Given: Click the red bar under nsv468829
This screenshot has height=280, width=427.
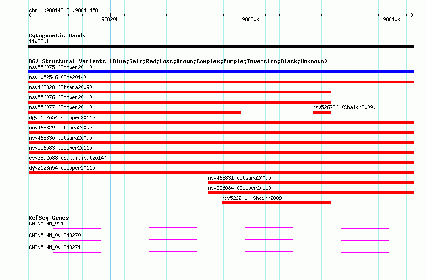Looking at the screenshot, I should click(221, 132).
